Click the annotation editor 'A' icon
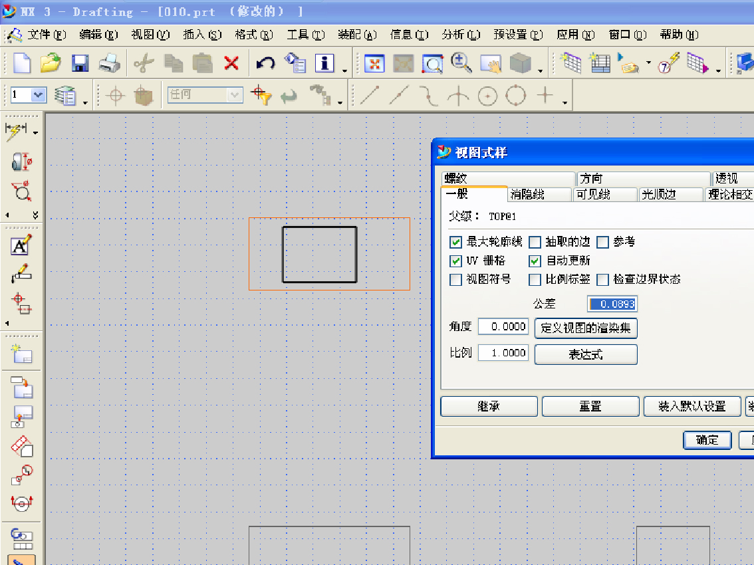 (x=21, y=244)
